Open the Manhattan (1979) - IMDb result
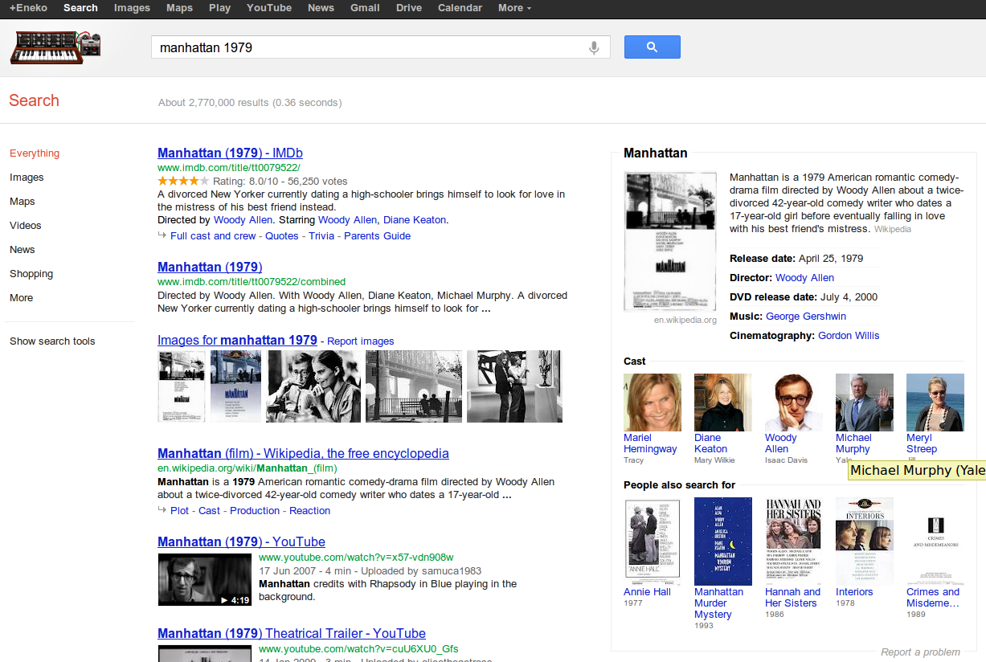986x662 pixels. point(230,153)
